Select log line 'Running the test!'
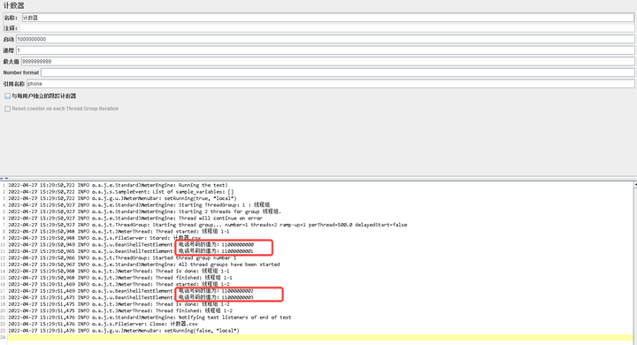637x345 pixels. [118, 185]
